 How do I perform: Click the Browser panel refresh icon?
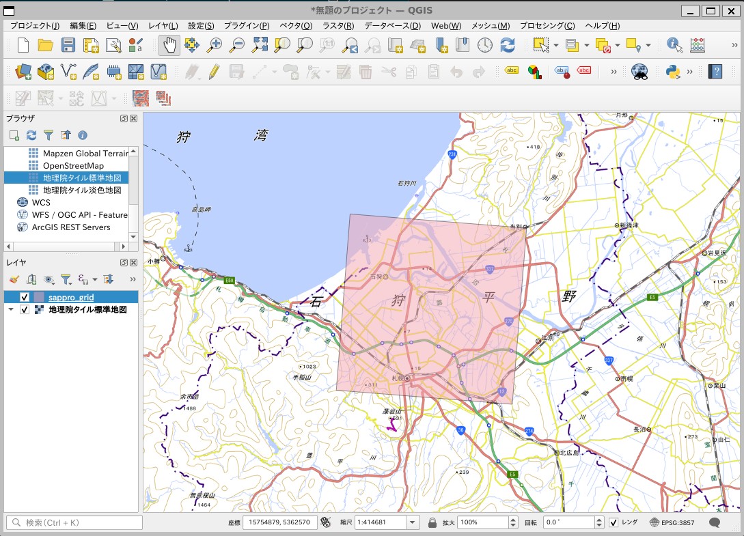point(31,135)
